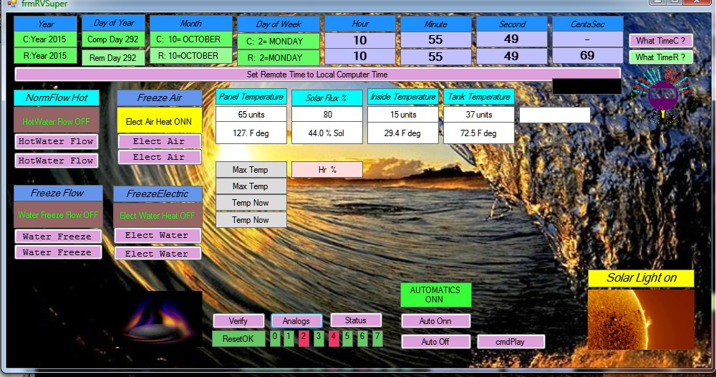The width and height of the screenshot is (716, 377).
Task: Toggle bit indicator 7
Action: [377, 338]
